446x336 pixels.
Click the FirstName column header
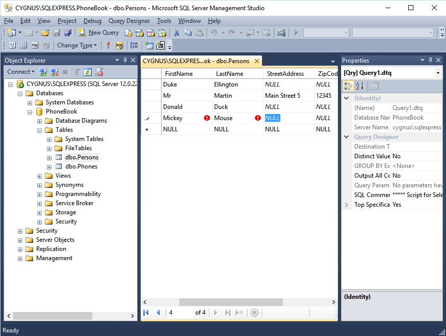[187, 73]
